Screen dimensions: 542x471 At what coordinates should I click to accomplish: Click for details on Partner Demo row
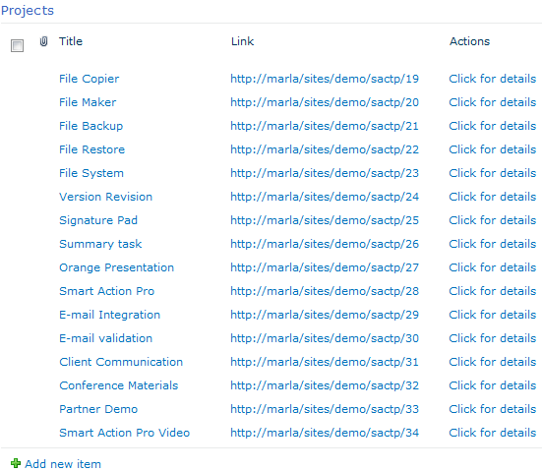pyautogui.click(x=492, y=409)
